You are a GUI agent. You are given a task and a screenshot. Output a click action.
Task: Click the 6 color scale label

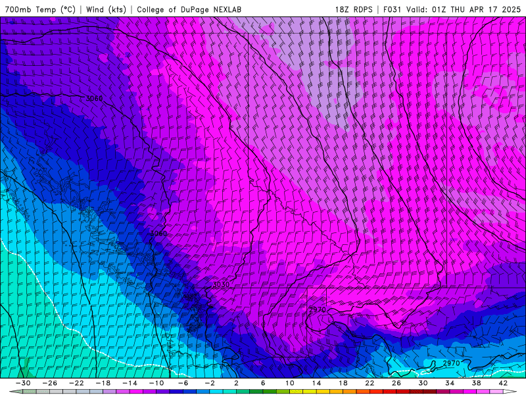click(263, 383)
